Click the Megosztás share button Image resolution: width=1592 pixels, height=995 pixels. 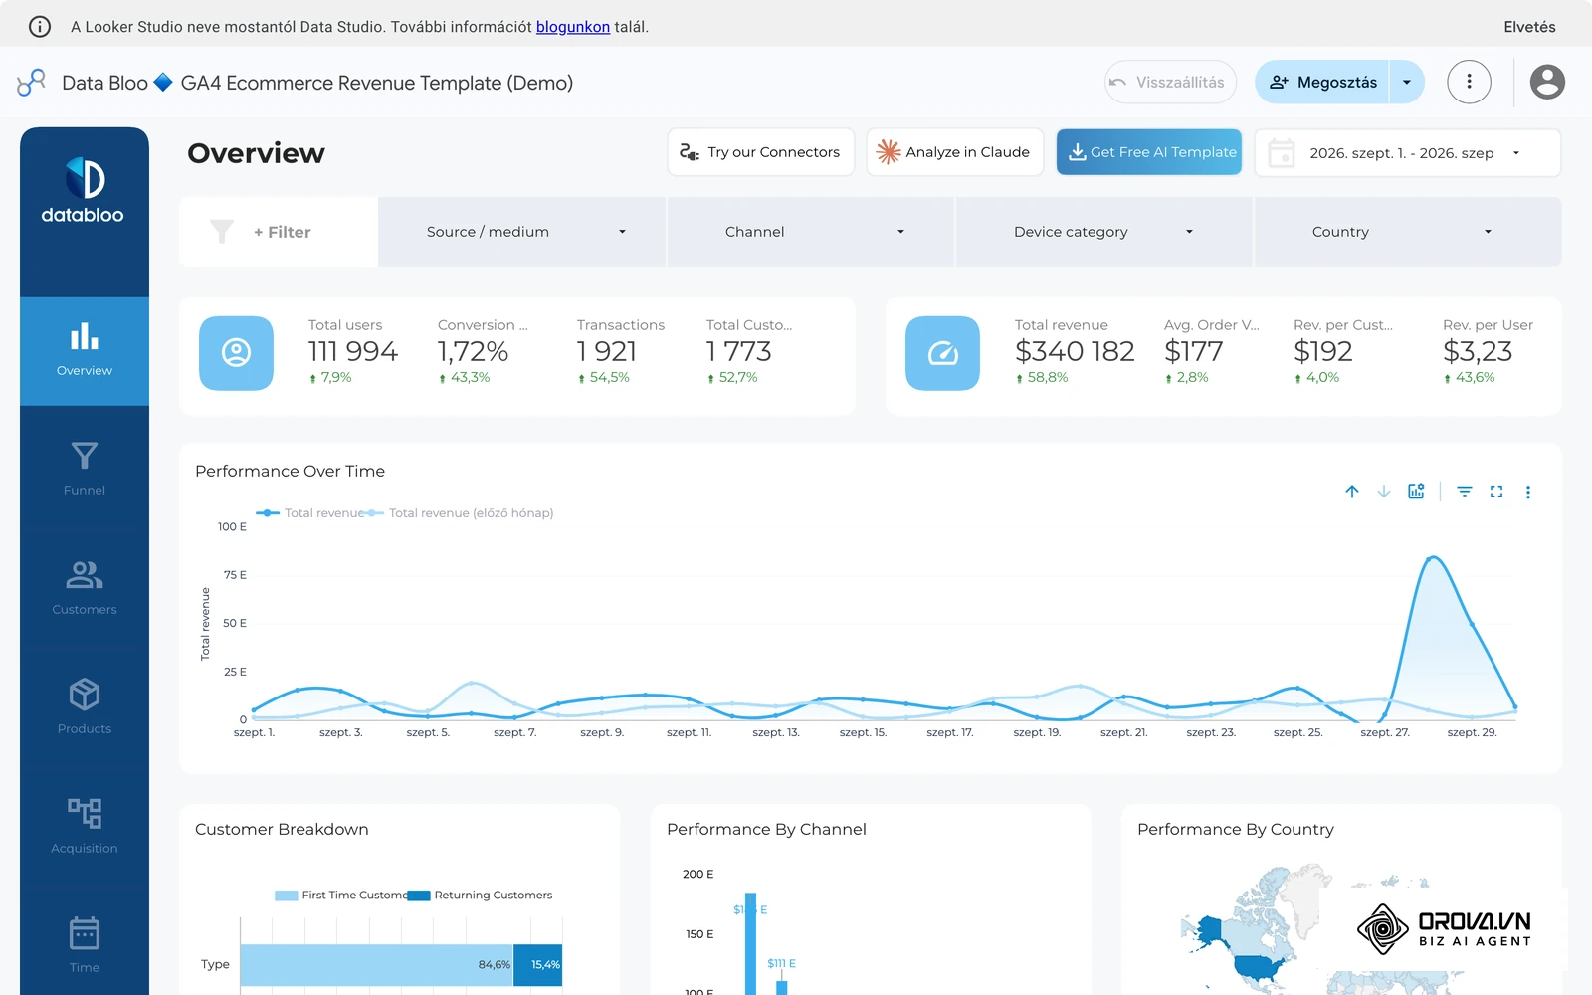[x=1323, y=82]
